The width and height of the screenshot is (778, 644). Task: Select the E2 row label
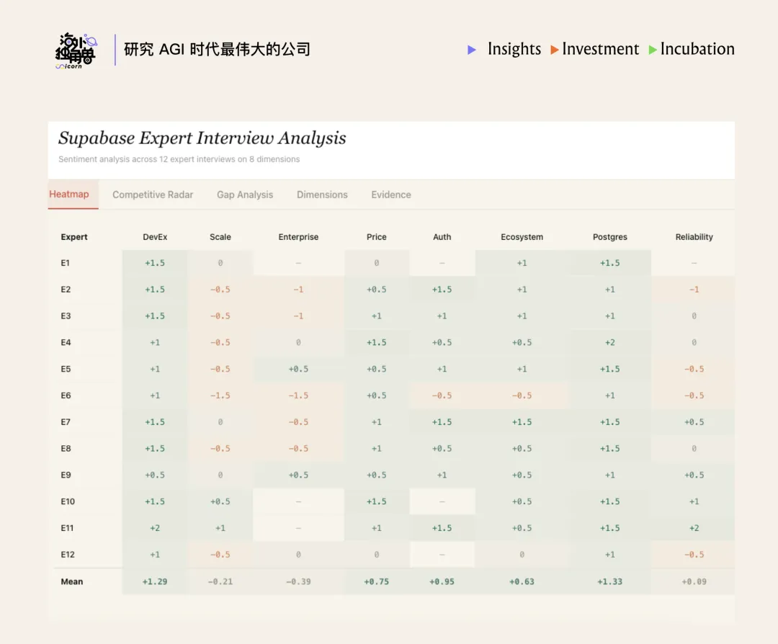tap(66, 290)
